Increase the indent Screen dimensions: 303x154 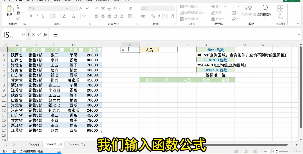click(x=121, y=16)
